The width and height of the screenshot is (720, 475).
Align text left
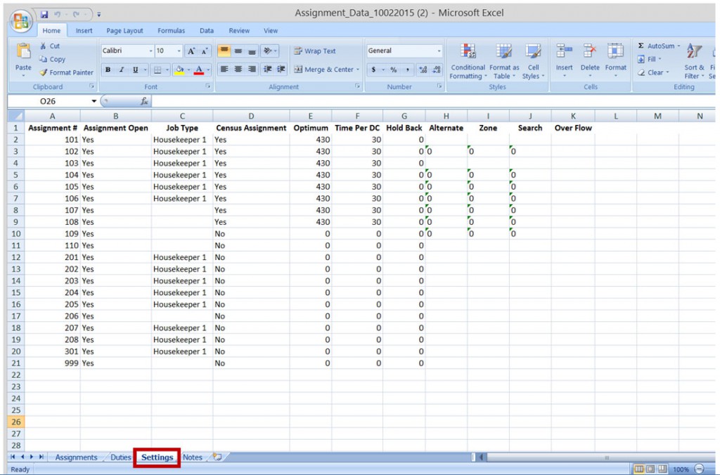[224, 70]
